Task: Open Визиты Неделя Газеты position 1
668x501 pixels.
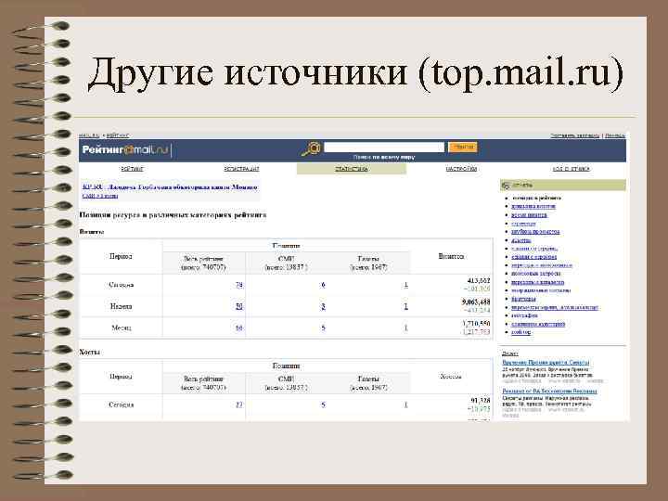Action: click(x=406, y=306)
